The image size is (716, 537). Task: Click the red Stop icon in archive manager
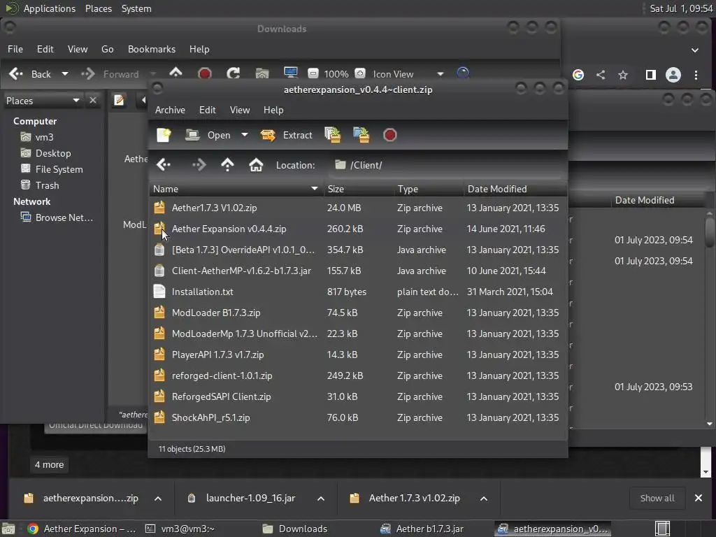pos(390,135)
